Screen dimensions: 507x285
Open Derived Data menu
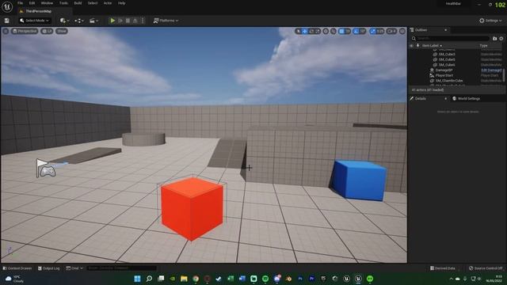click(442, 268)
